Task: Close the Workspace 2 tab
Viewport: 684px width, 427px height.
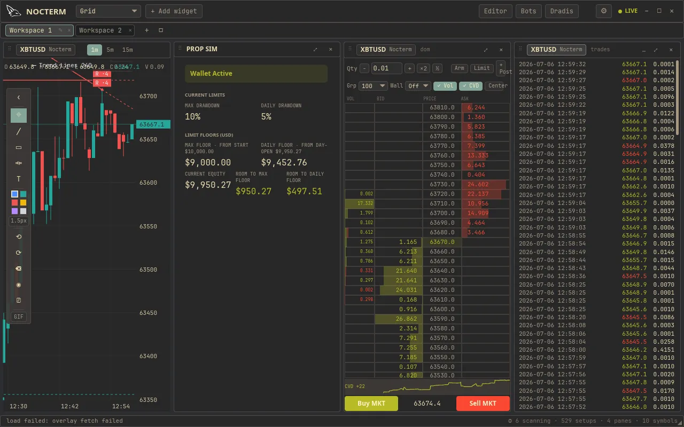Action: click(x=130, y=30)
